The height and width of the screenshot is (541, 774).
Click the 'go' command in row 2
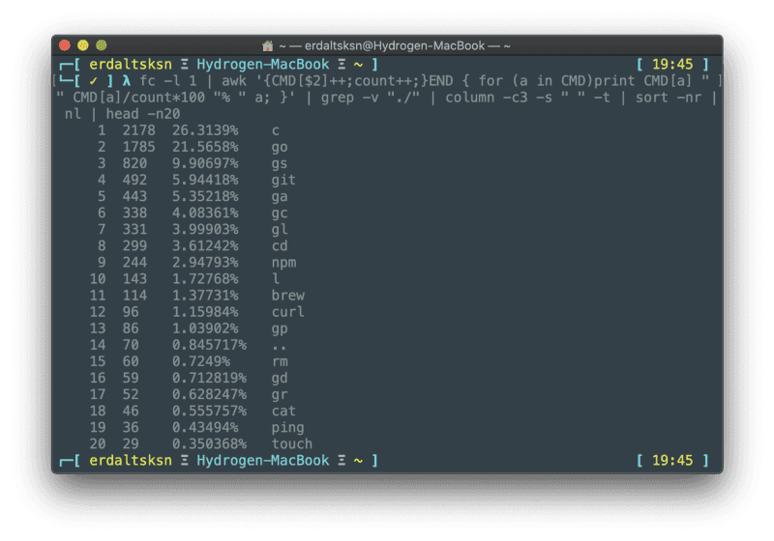tap(280, 148)
